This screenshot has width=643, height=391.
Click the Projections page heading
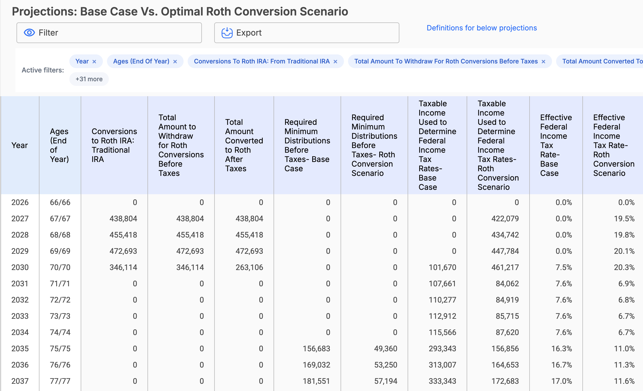tap(180, 12)
